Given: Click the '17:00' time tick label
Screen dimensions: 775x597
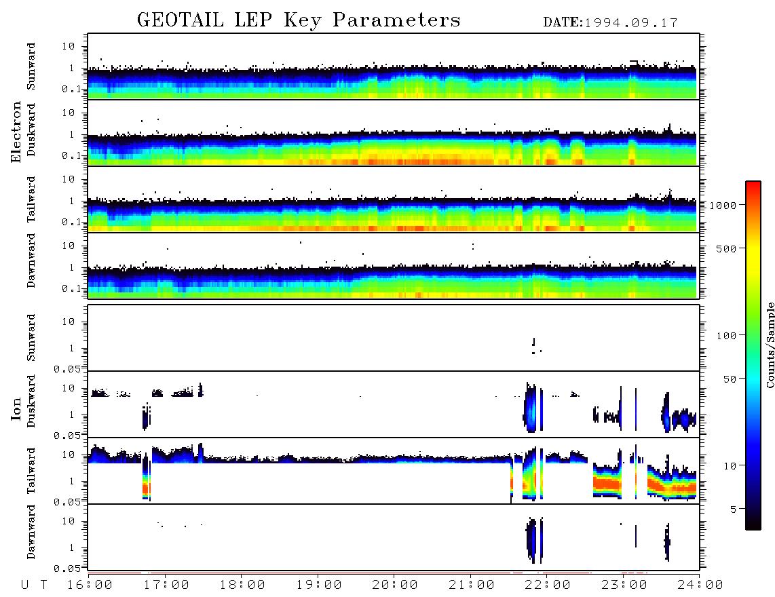Looking at the screenshot, I should click(x=166, y=585).
